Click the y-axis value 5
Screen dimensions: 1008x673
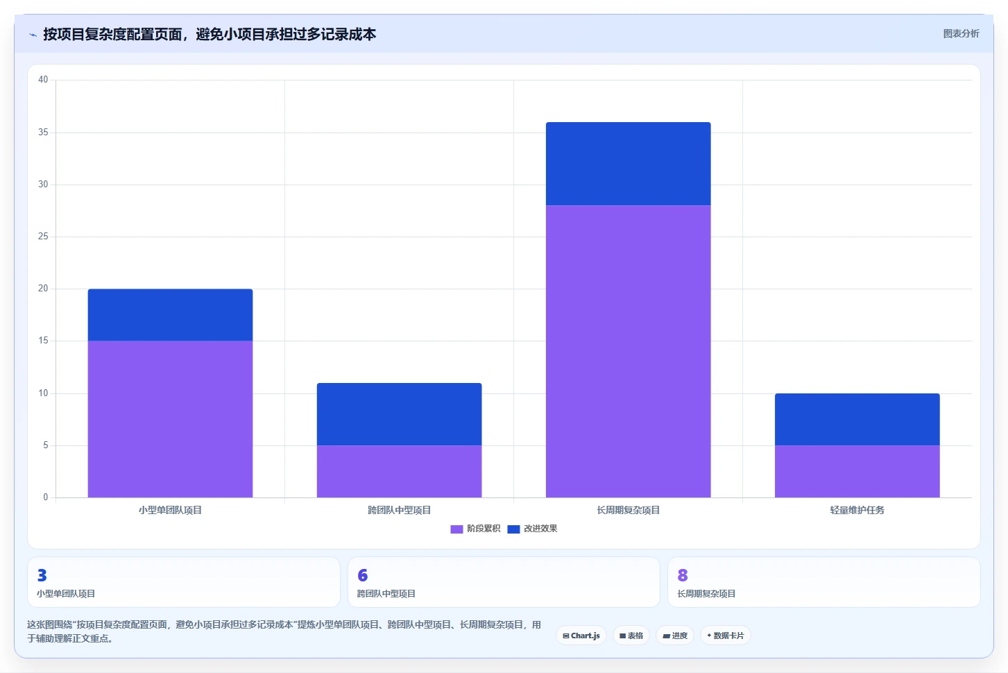[45, 445]
